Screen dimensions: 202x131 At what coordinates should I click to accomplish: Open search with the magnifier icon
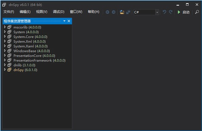pyautogui.click(x=197, y=12)
